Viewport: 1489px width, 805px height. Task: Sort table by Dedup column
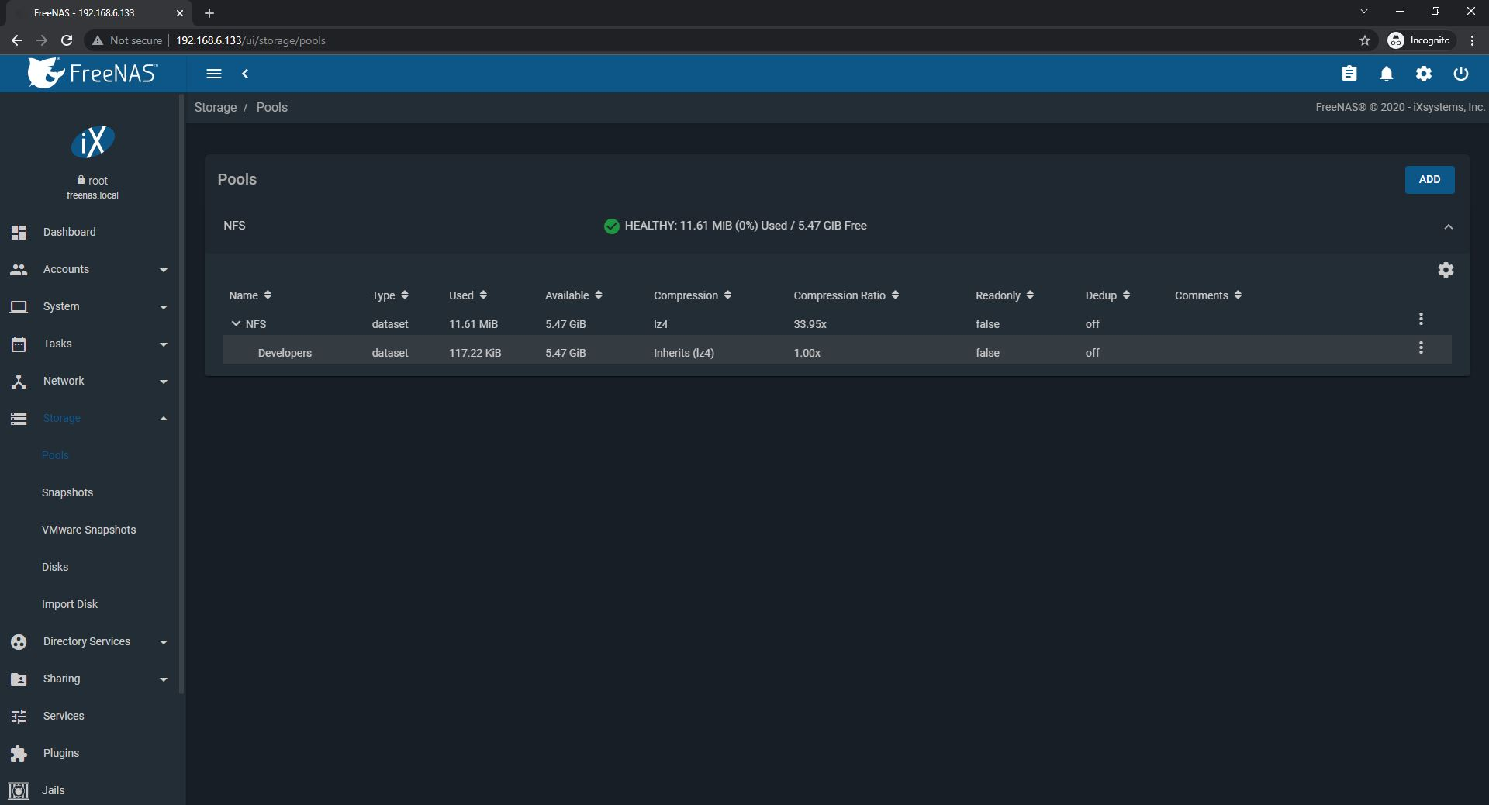(1107, 295)
